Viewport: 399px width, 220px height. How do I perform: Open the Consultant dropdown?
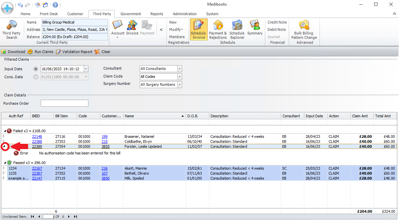point(180,69)
